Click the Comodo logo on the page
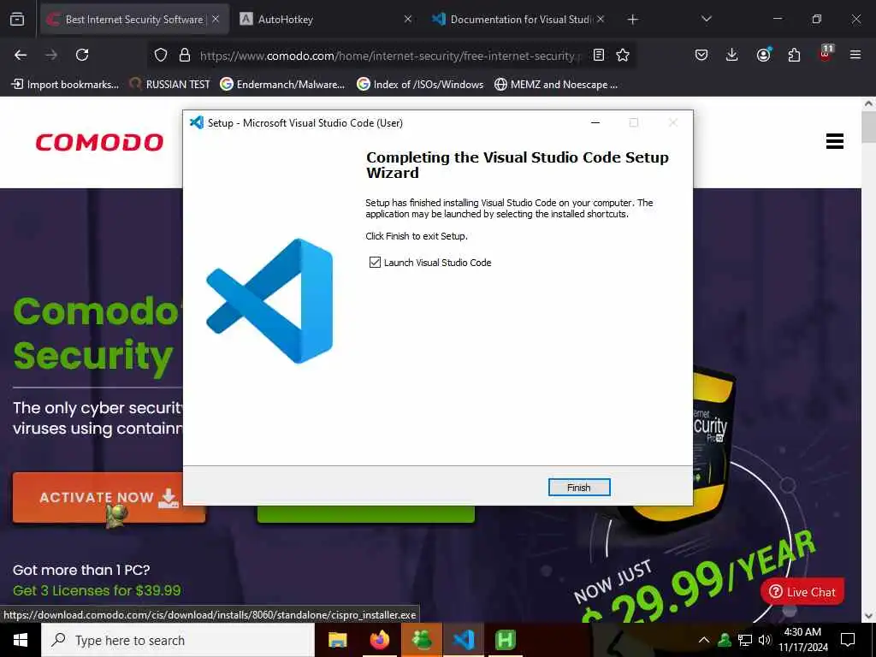Viewport: 876px width, 657px height. coord(99,142)
